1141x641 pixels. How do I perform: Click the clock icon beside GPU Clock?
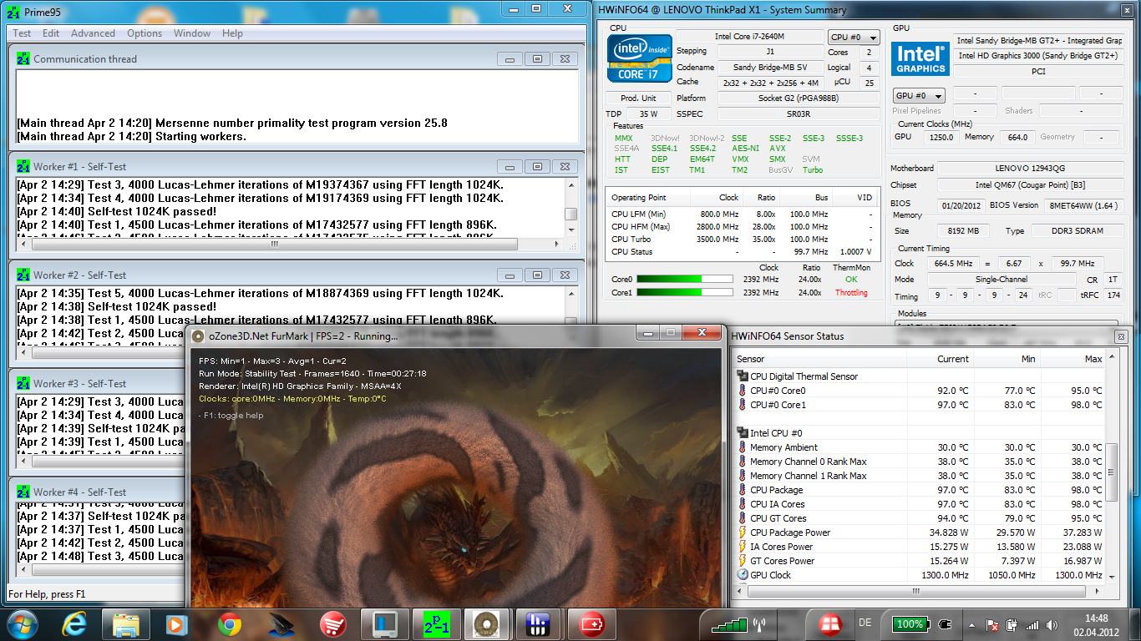[x=742, y=575]
